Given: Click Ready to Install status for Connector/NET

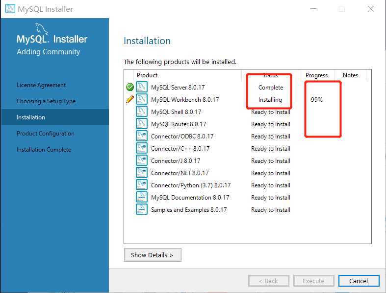Looking at the screenshot, I should (271, 173).
